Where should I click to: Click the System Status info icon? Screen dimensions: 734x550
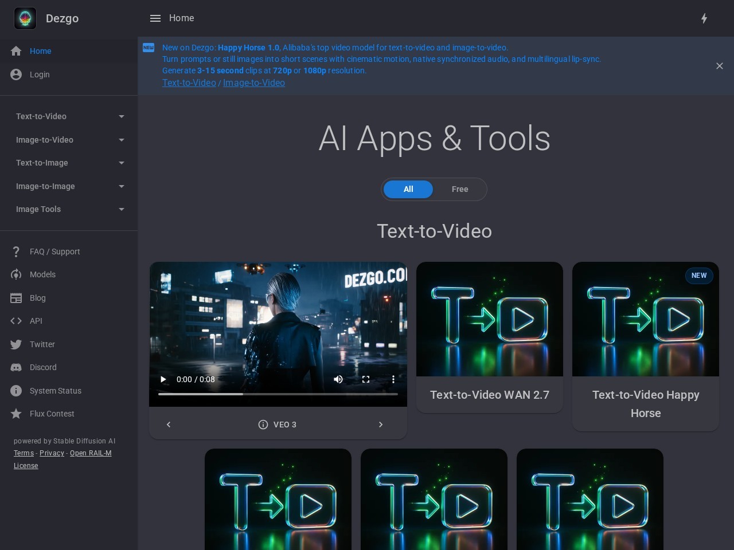(x=16, y=391)
